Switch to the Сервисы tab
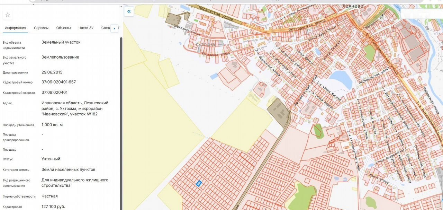 tap(41, 28)
